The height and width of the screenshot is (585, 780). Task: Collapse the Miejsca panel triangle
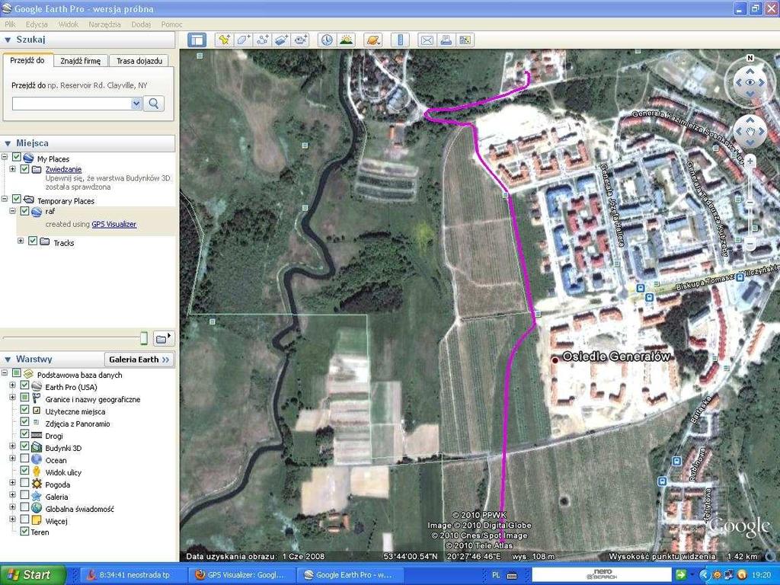8,143
